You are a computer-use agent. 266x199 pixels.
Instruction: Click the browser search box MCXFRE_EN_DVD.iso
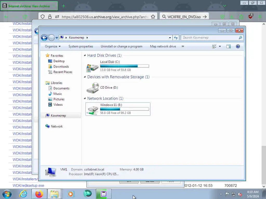184,17
